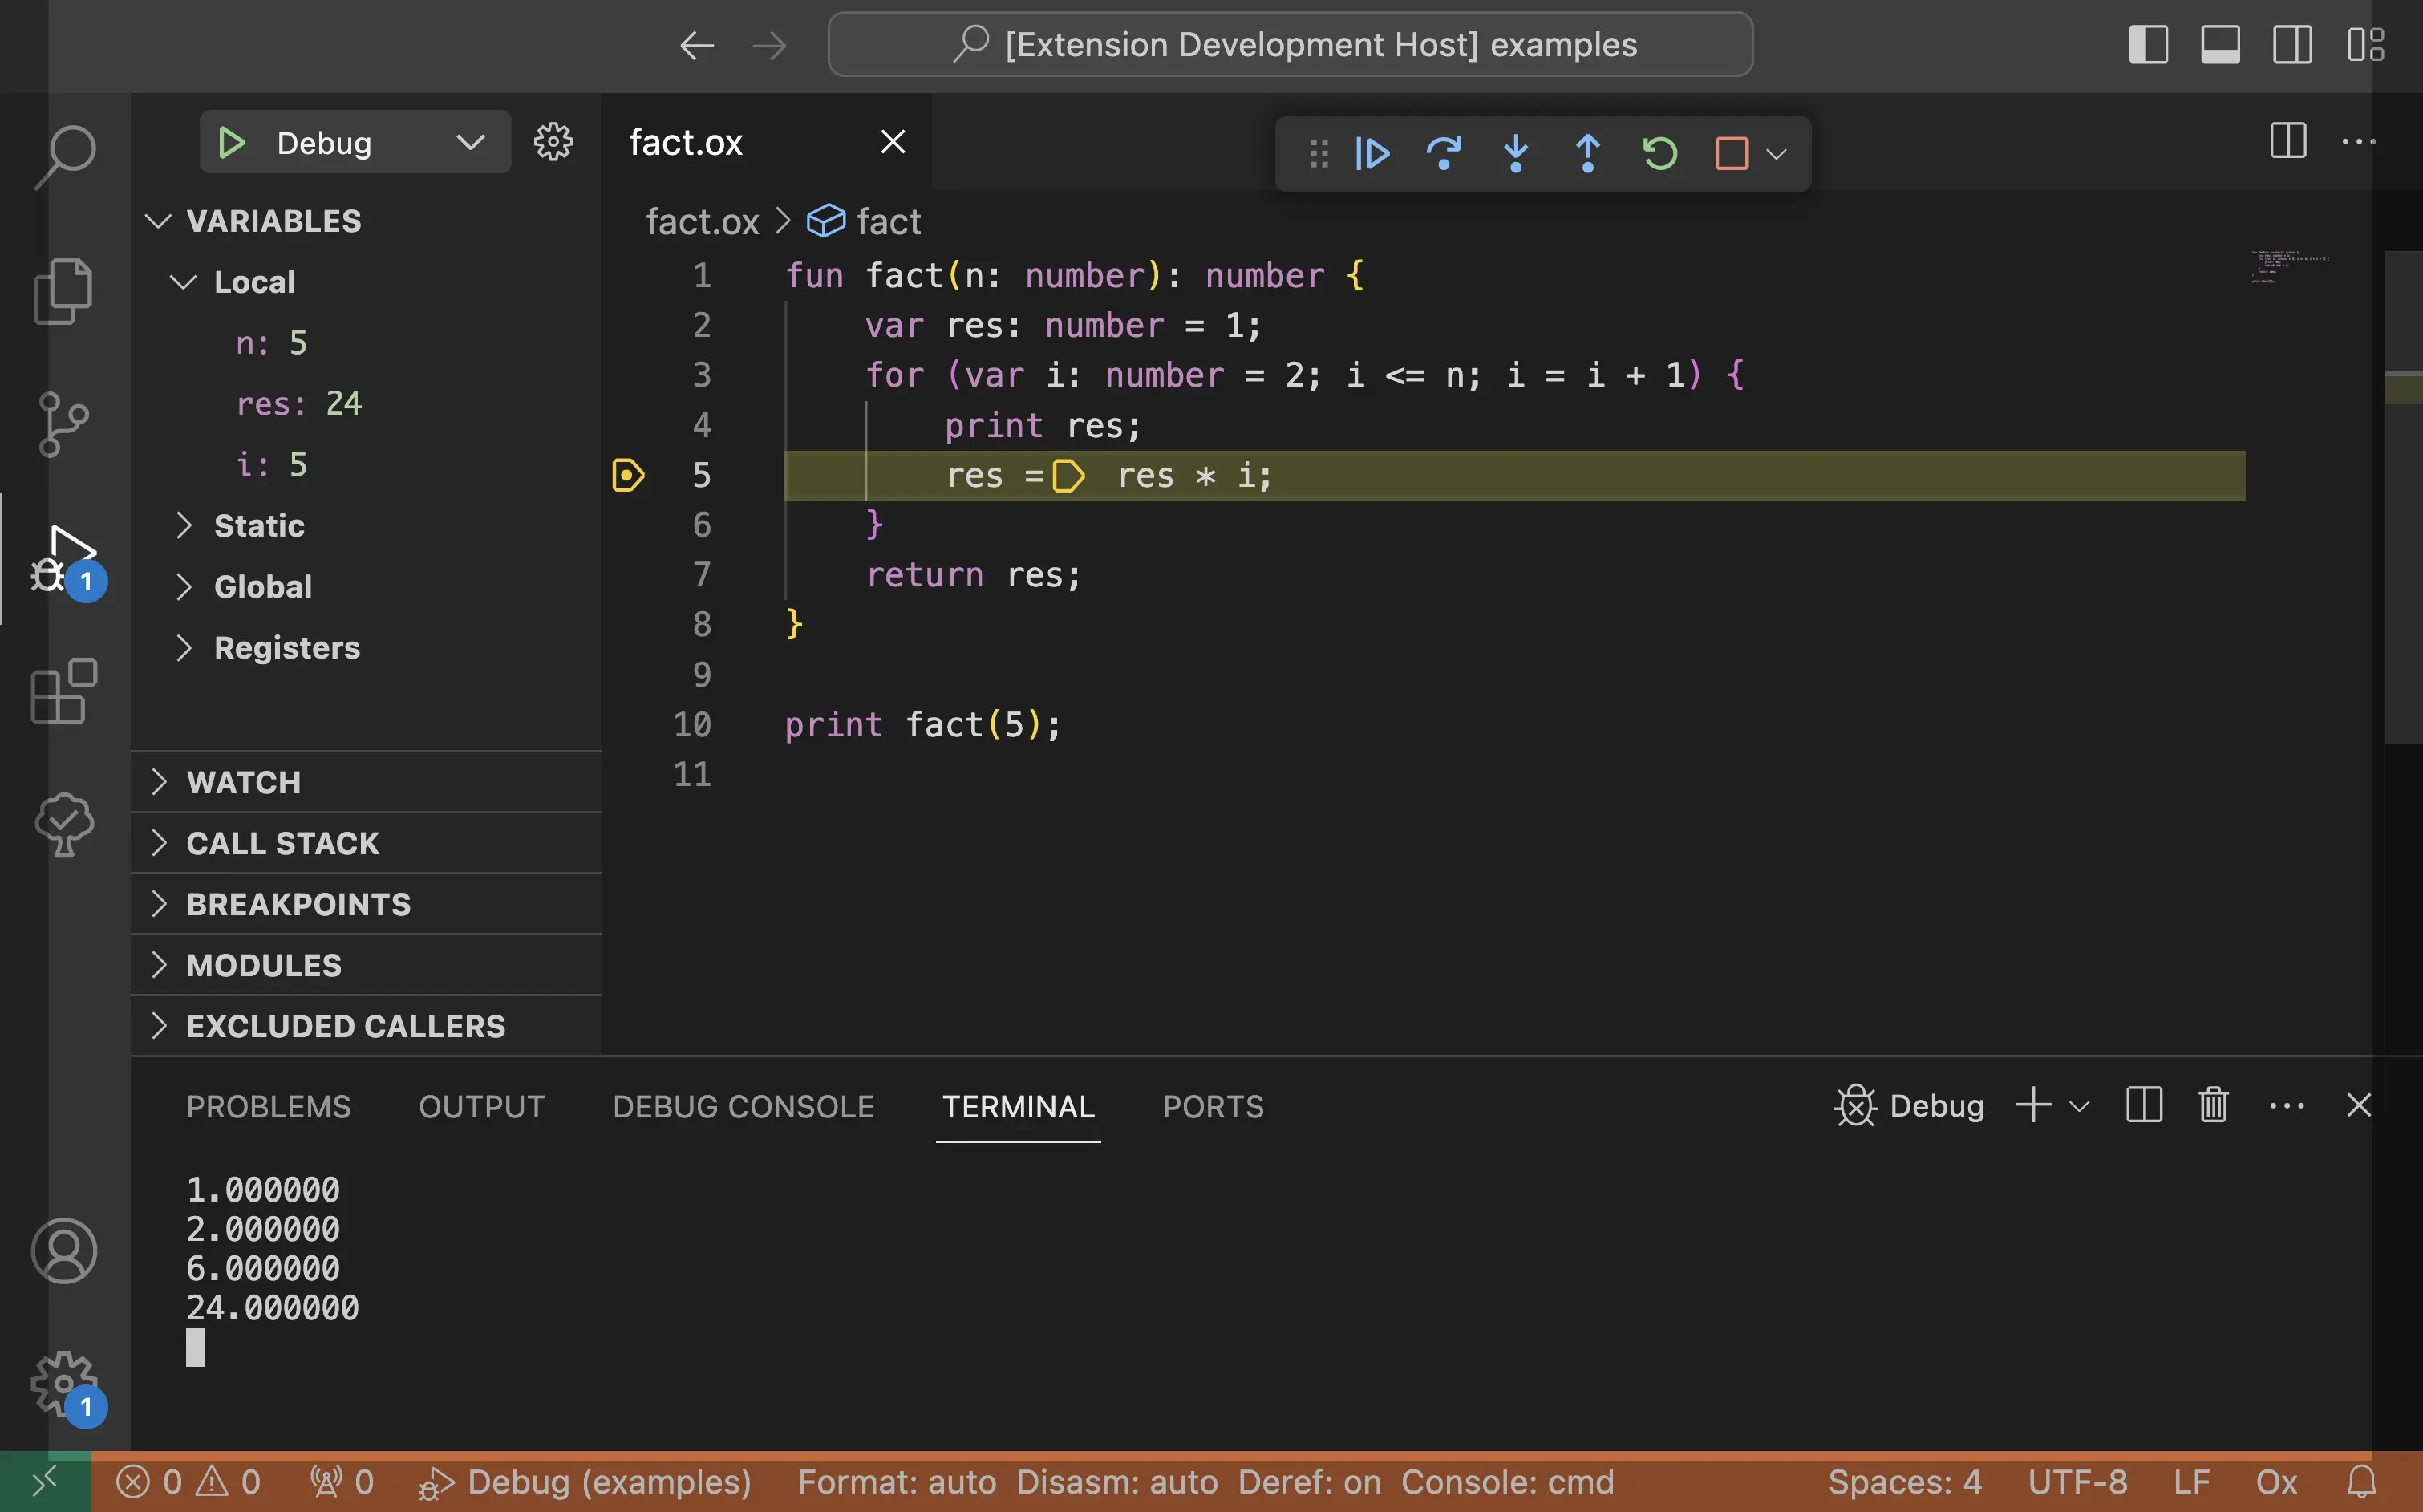
Task: Click the Step Out debug icon
Action: [x=1587, y=154]
